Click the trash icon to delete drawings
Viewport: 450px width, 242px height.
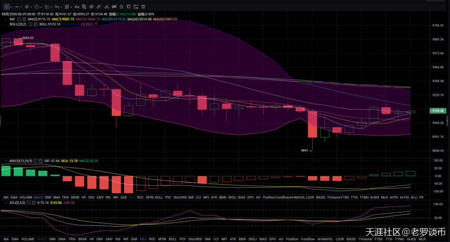pos(143,7)
